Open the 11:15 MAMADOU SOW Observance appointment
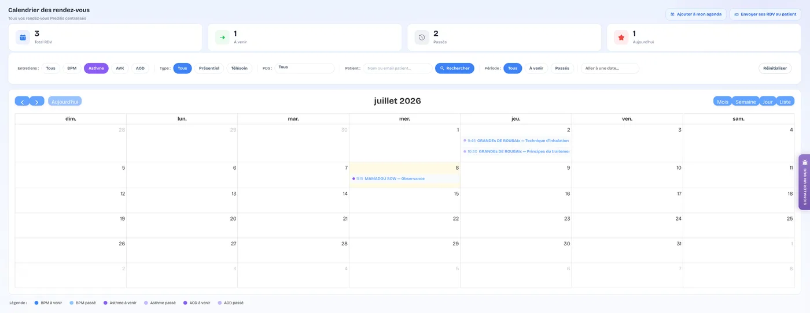This screenshot has height=313, width=810. 404,178
